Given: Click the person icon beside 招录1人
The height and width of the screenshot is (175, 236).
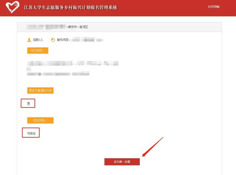Looking at the screenshot, I should pos(29,40).
